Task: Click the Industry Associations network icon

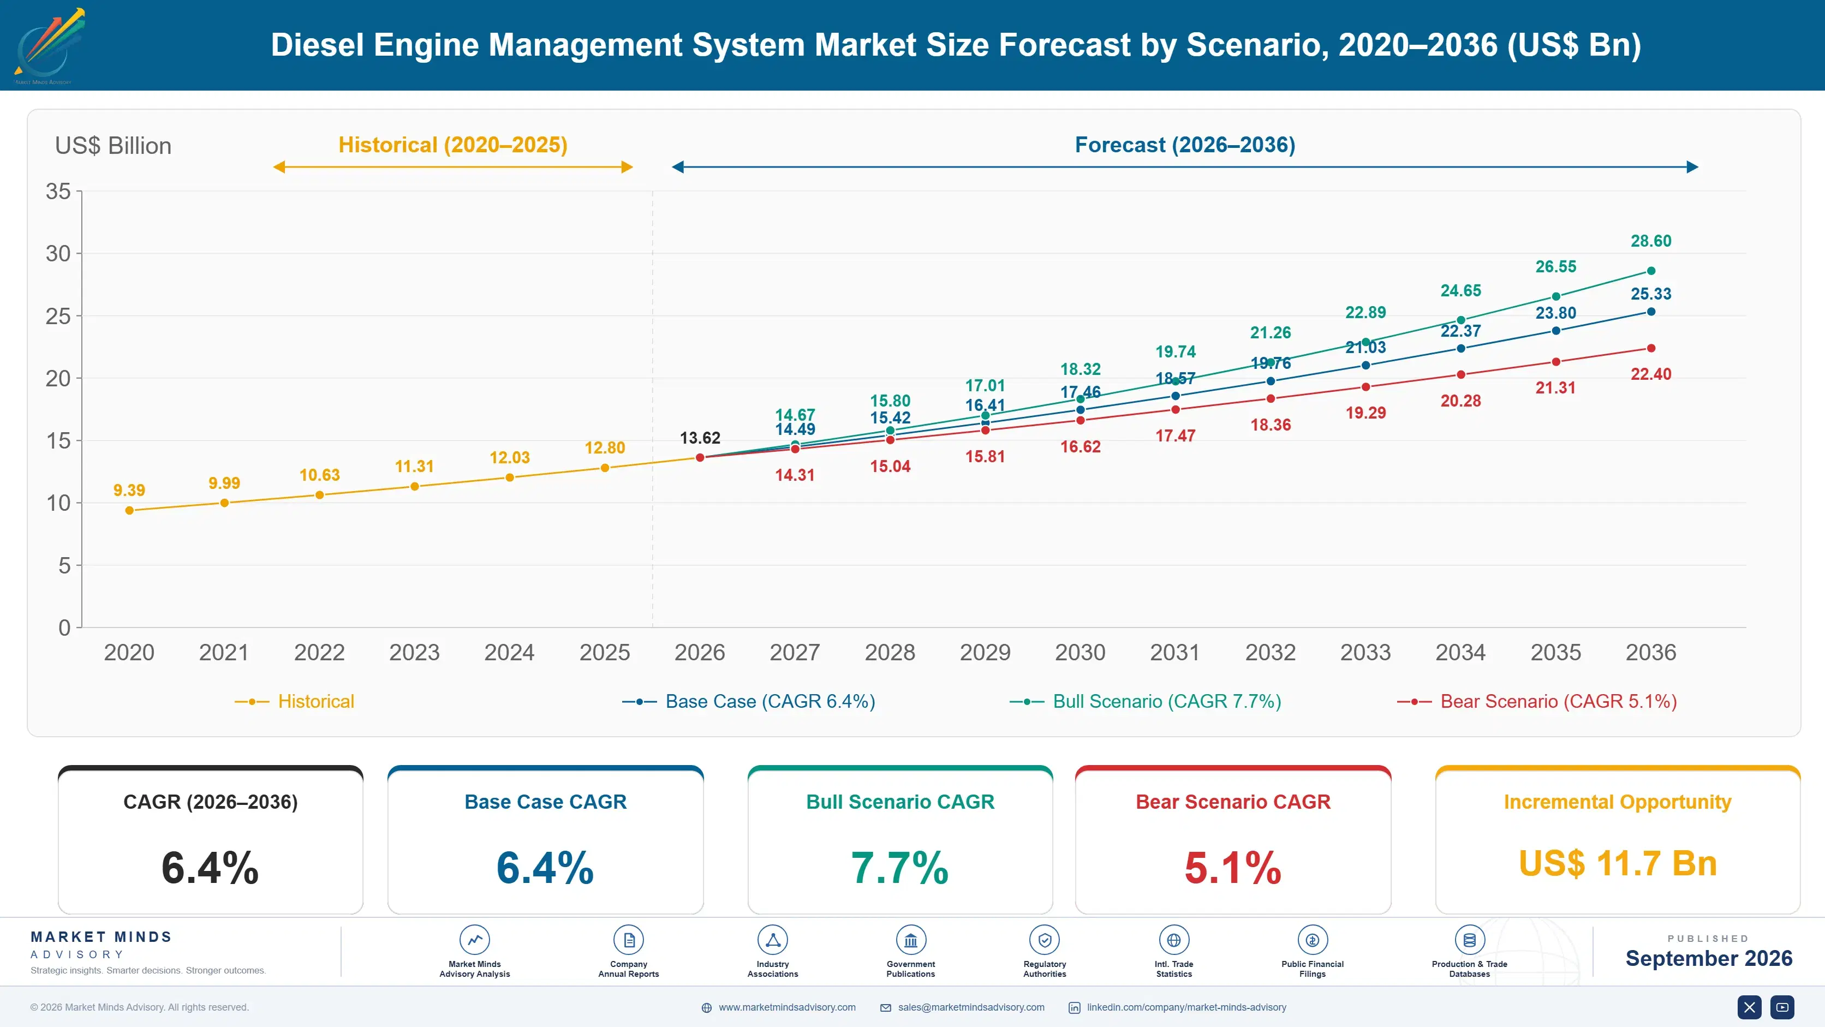Action: [772, 940]
